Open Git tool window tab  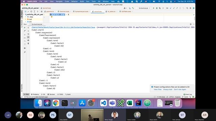pyautogui.click(x=43, y=94)
